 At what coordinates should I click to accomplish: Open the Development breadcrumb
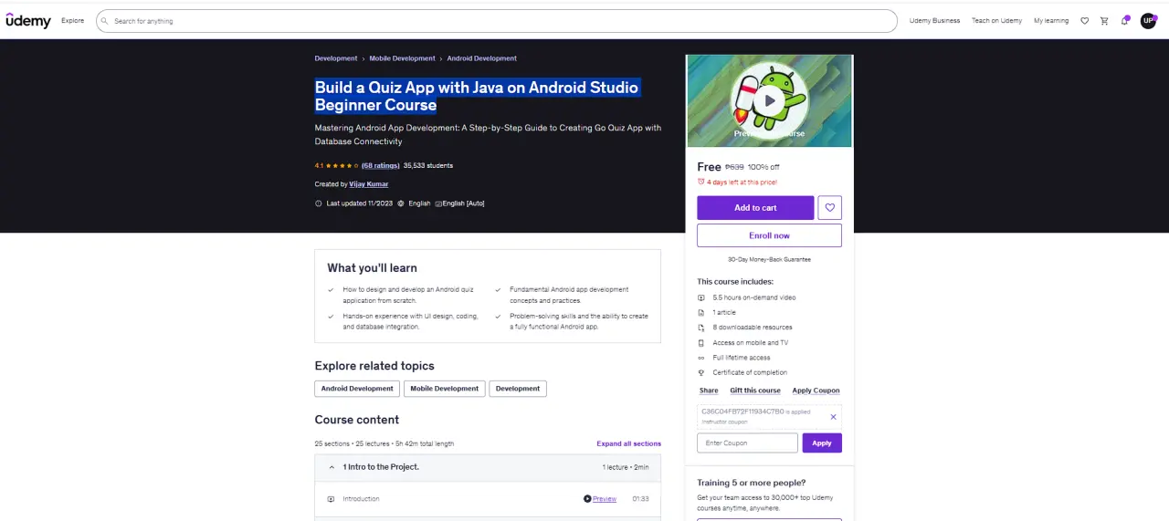click(x=336, y=58)
